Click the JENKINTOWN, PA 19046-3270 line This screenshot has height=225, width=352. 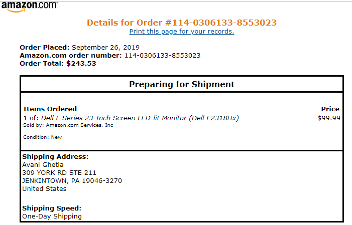(x=72, y=181)
